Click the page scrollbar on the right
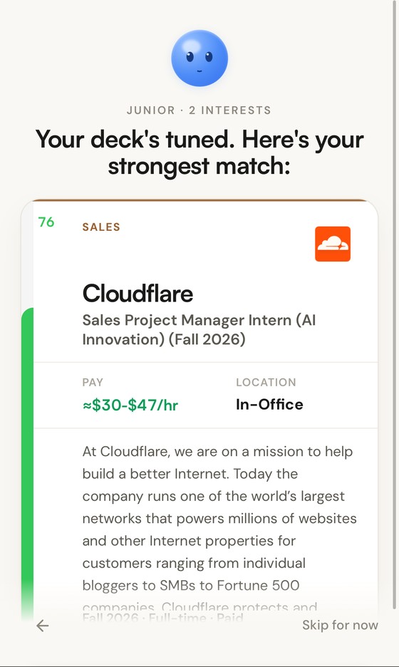 coord(394,304)
